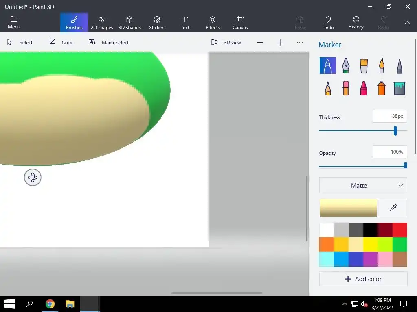Viewport: 417px width, 312px height.
Task: Select the Eraser tool
Action: coord(346,88)
